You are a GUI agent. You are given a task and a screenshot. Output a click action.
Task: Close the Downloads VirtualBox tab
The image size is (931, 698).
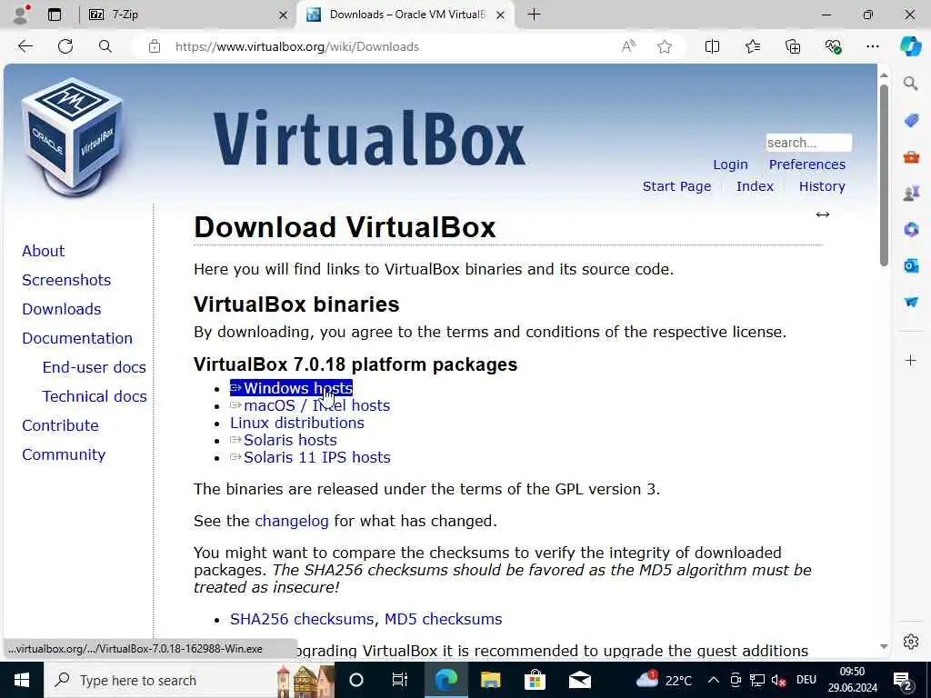501,15
